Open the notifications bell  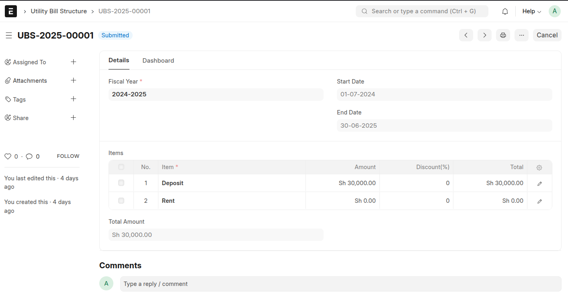(x=505, y=11)
